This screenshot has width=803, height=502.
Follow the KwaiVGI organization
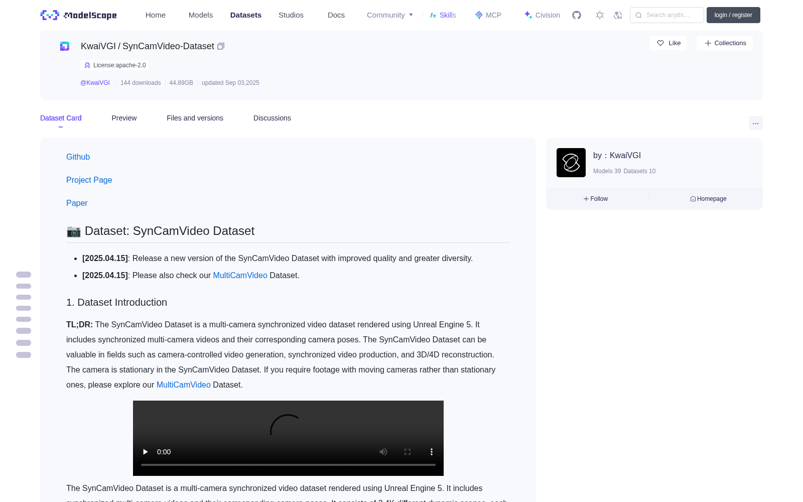click(596, 199)
